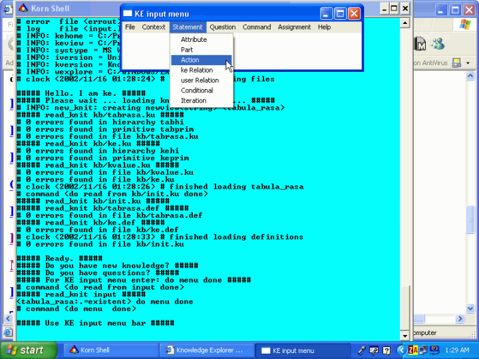This screenshot has height=359, width=479.
Task: Click the Norton AntiVirus toolbar icon
Action: point(456,63)
